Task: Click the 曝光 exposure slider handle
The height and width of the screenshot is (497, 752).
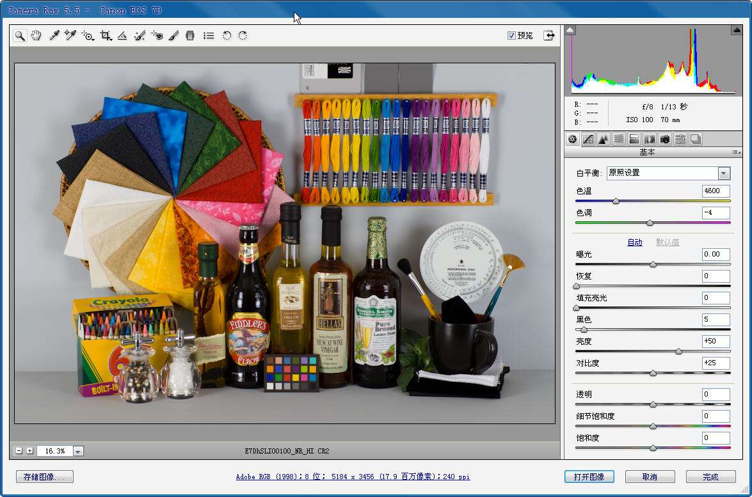Action: [x=653, y=265]
